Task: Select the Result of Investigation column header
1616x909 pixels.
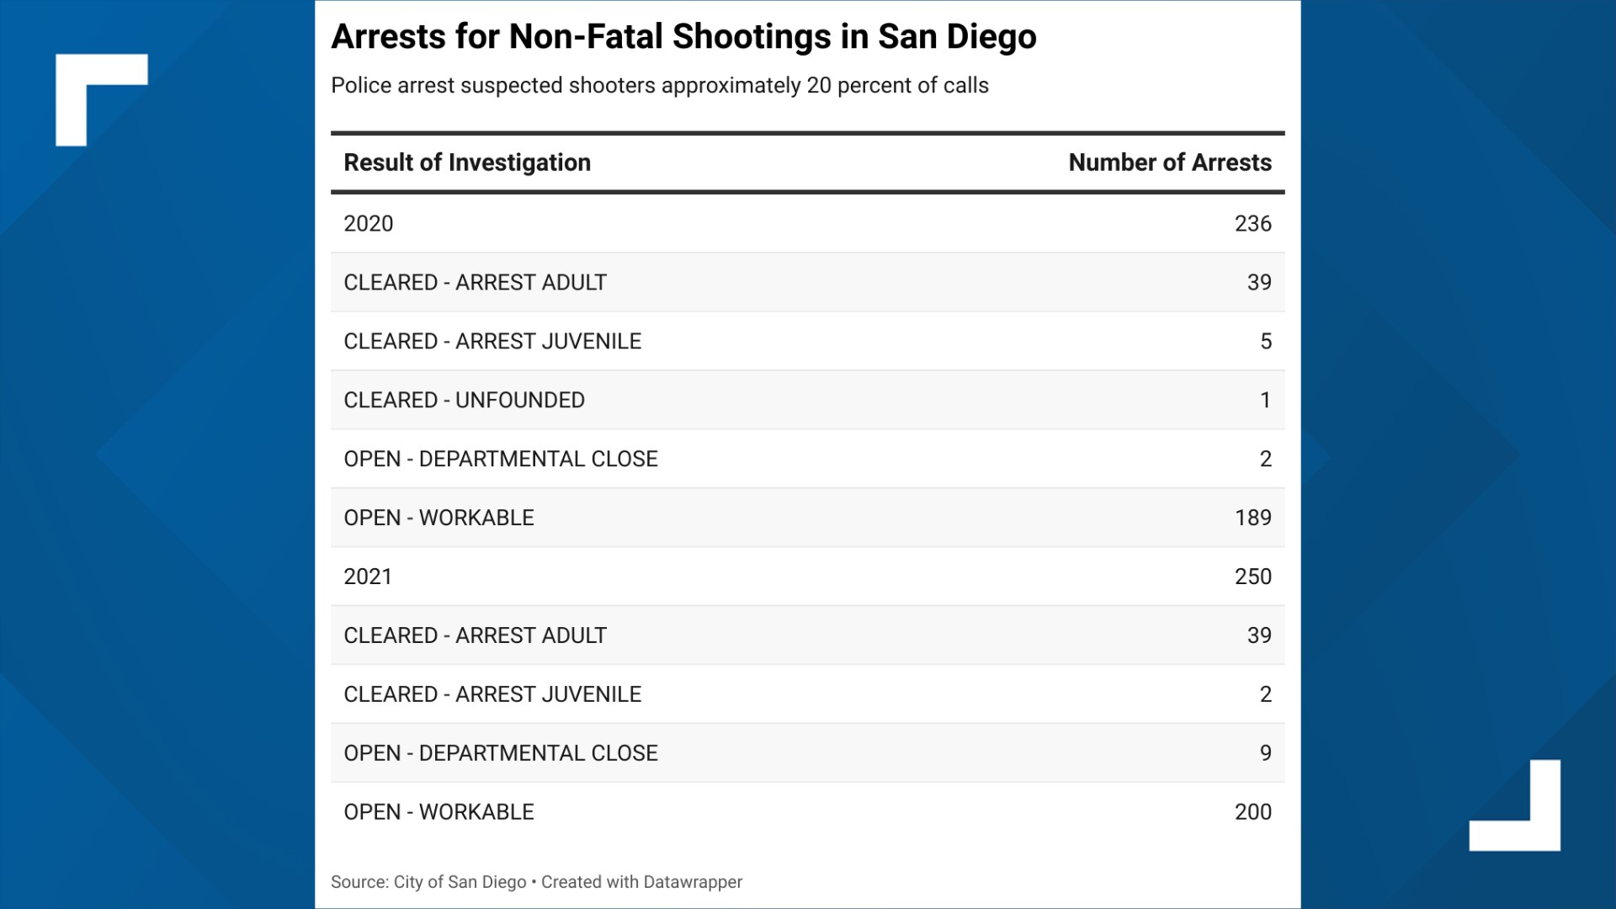Action: coord(467,162)
